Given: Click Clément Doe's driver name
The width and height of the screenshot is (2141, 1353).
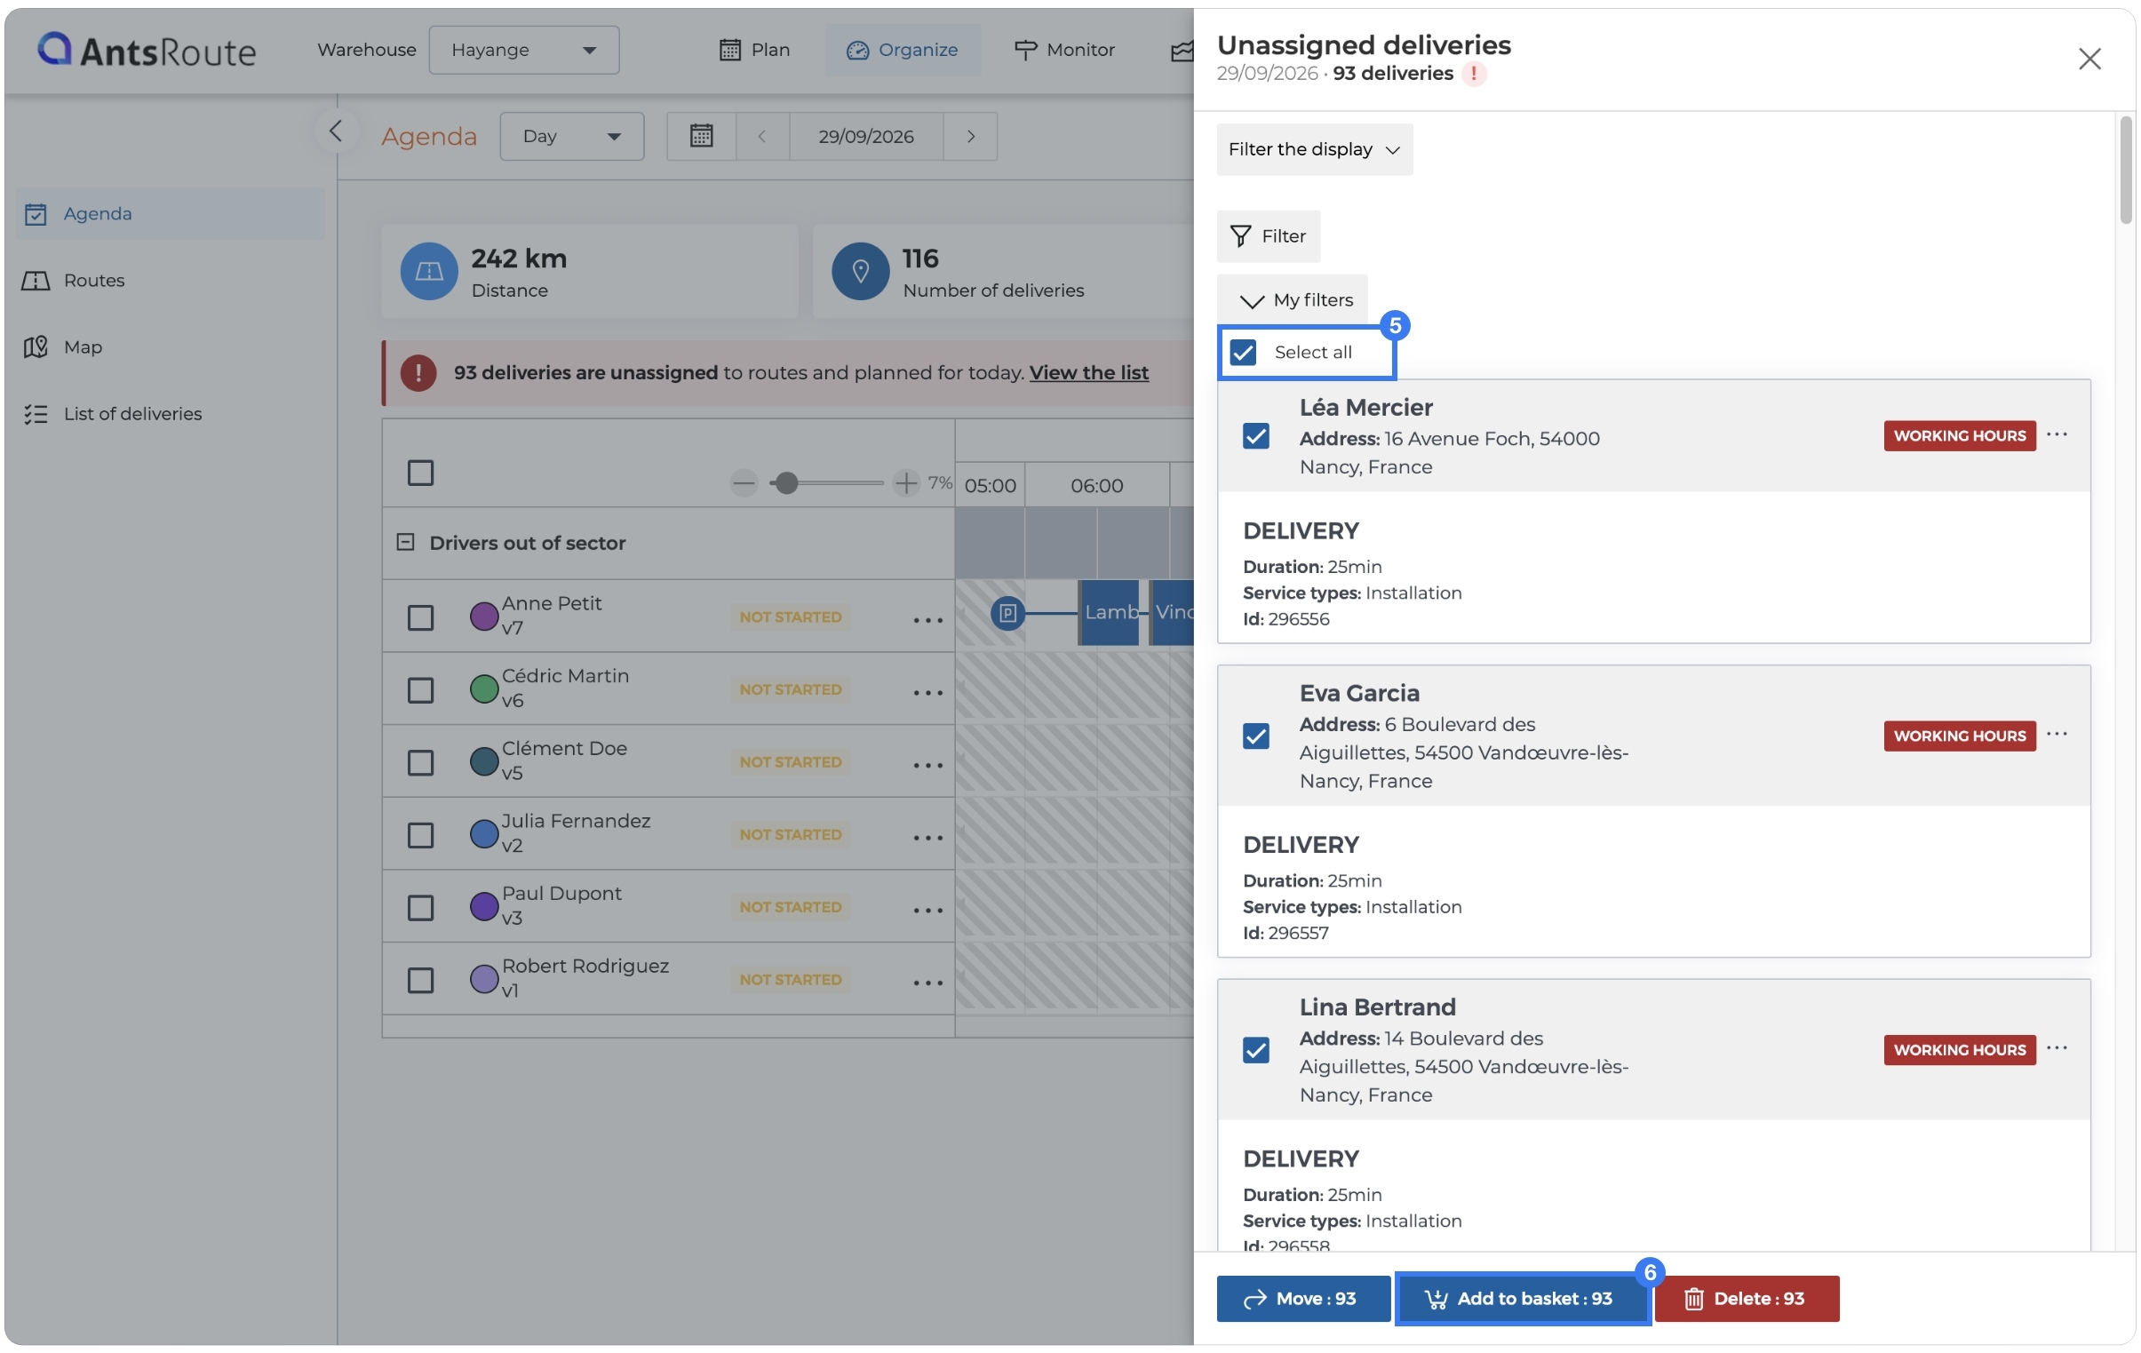Looking at the screenshot, I should (x=564, y=749).
